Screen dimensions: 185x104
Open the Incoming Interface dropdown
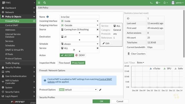(x=79, y=21)
